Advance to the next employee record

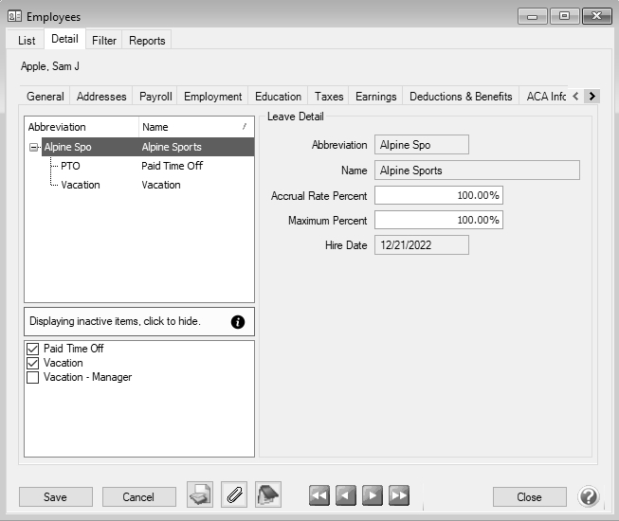373,495
